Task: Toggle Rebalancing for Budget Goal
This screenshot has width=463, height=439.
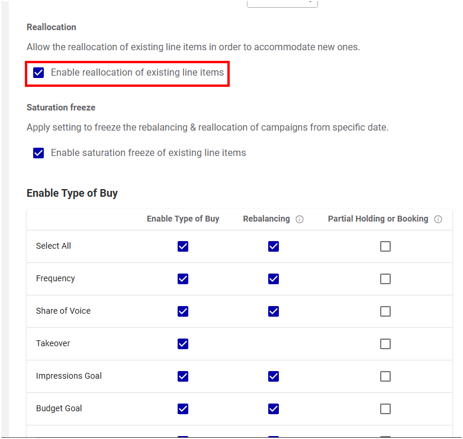Action: (x=274, y=409)
